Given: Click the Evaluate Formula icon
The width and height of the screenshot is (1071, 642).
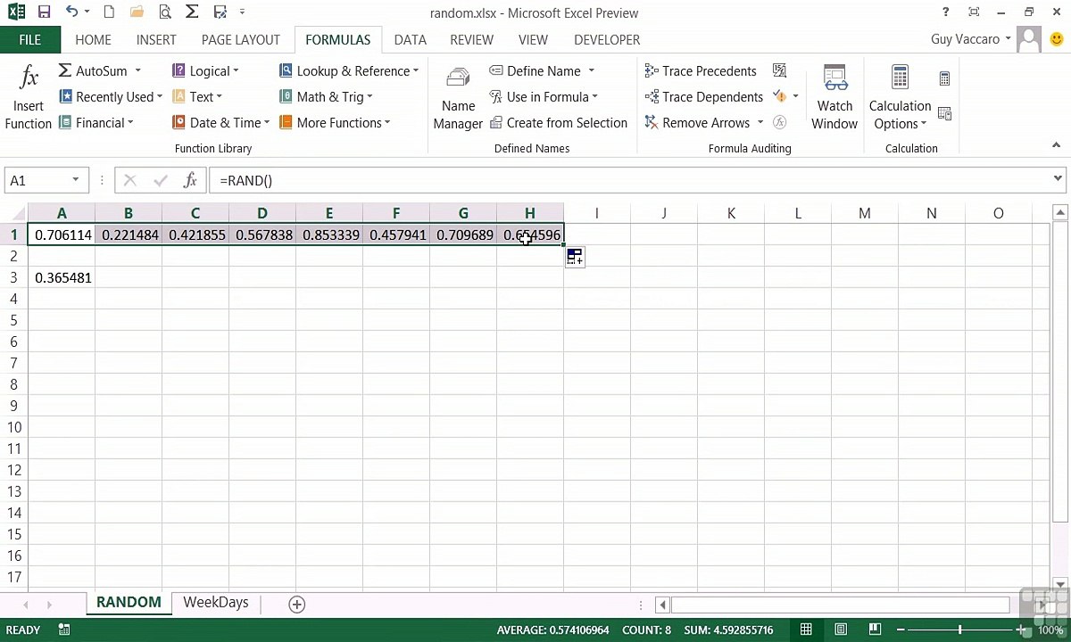Looking at the screenshot, I should (x=779, y=122).
